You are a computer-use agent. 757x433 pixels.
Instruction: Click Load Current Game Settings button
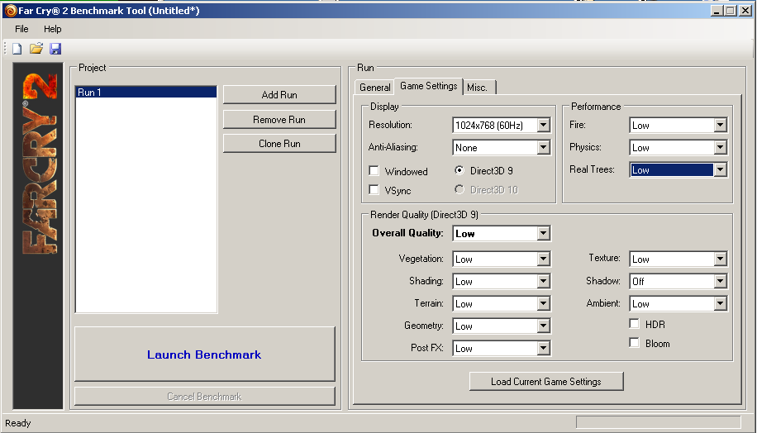tap(546, 381)
